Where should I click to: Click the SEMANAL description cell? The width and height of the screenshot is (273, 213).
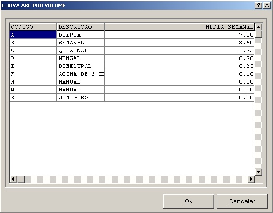click(x=81, y=43)
